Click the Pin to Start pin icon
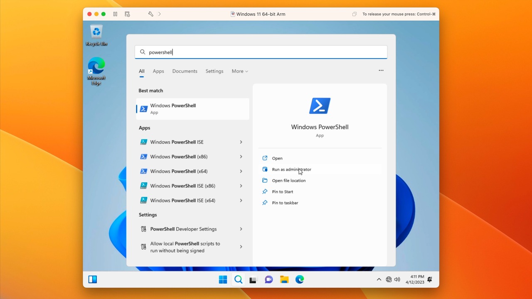This screenshot has width=532, height=299. tap(265, 192)
